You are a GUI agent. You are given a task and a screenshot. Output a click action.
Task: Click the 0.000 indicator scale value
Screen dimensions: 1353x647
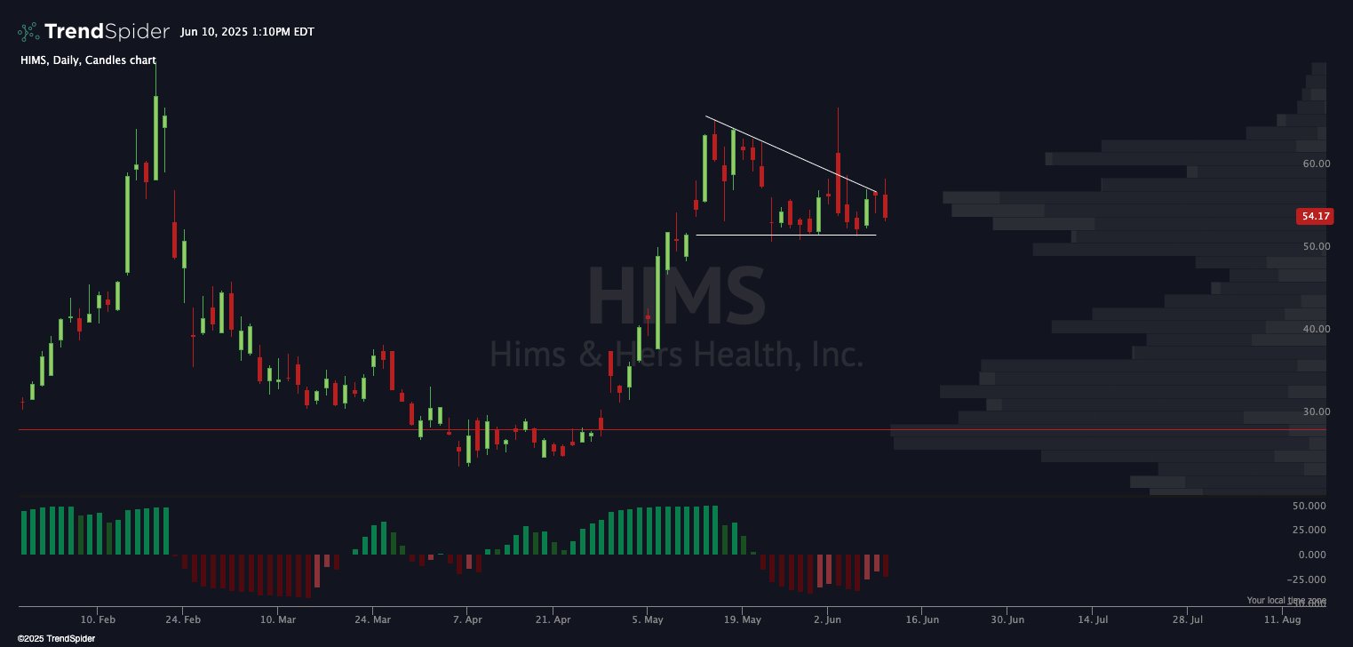point(1313,555)
